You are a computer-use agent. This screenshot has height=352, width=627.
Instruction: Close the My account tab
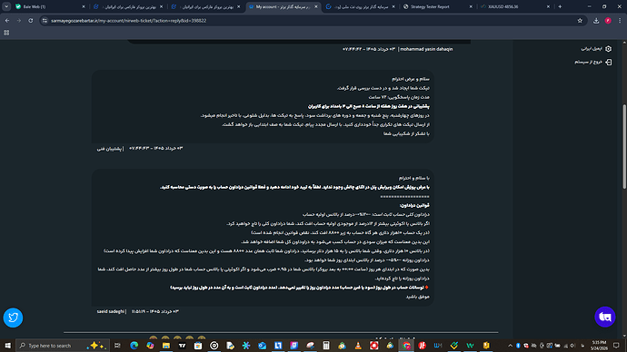316,6
